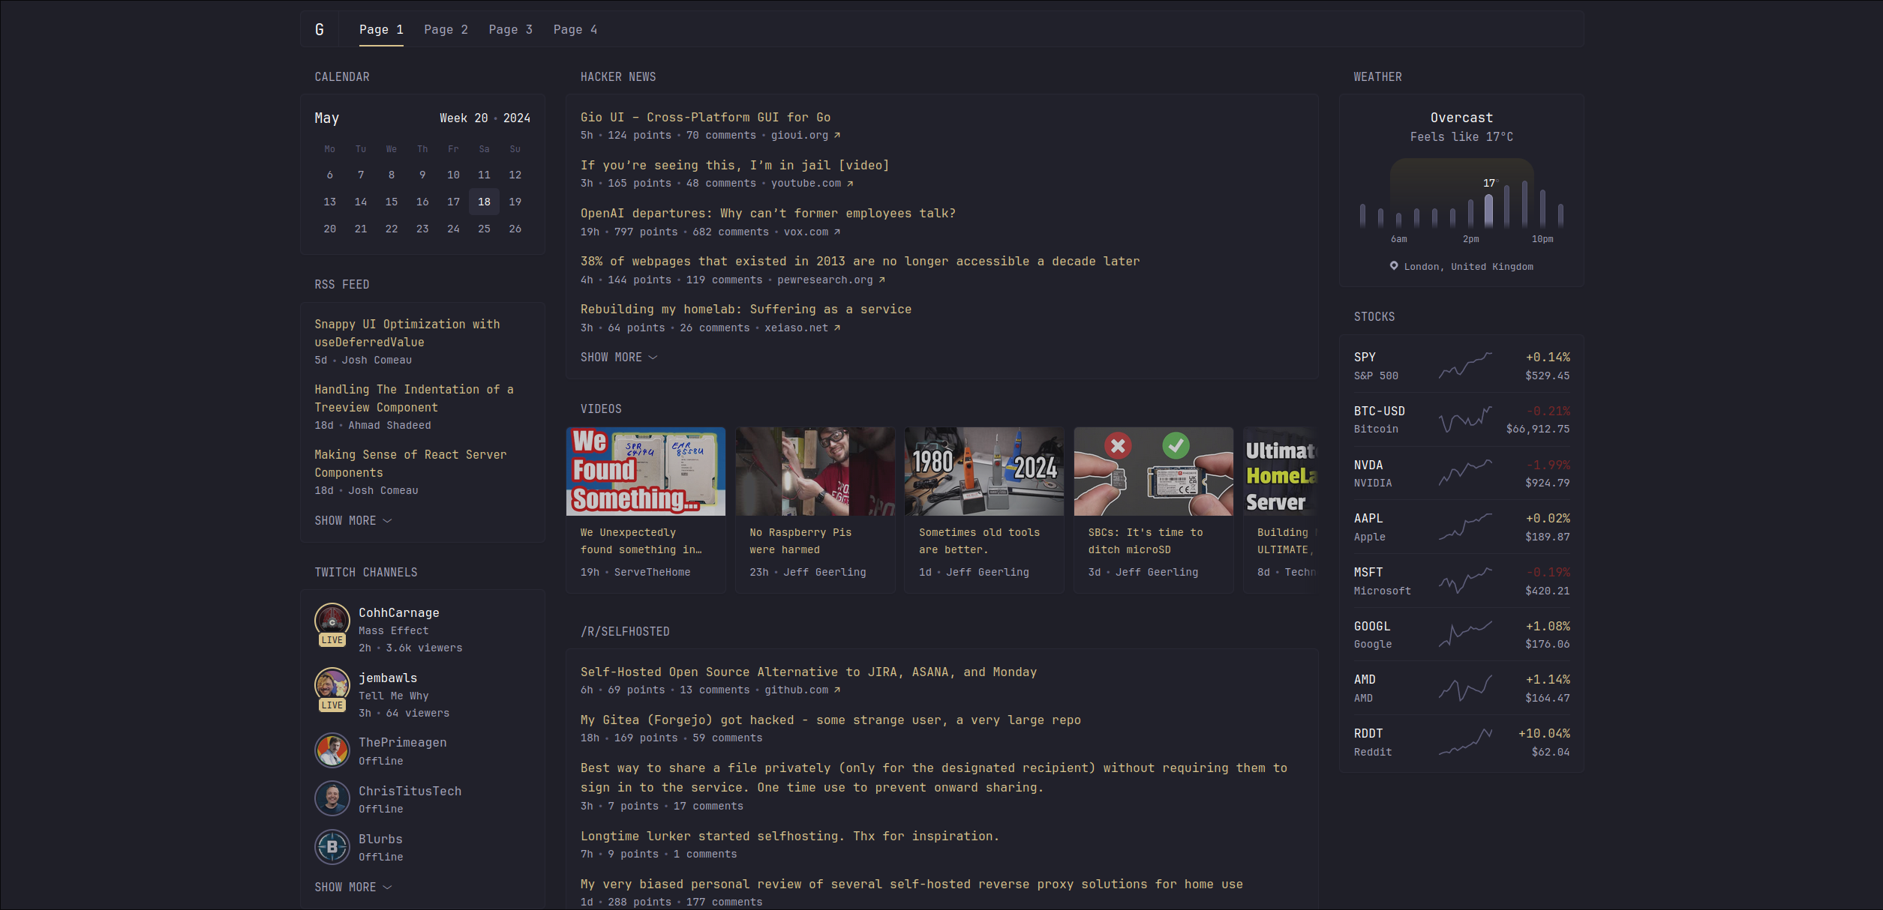Open 'We Found Something' video thumbnail

(645, 471)
